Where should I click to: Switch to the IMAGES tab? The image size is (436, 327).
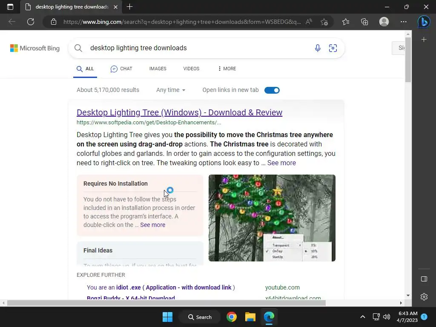[158, 69]
